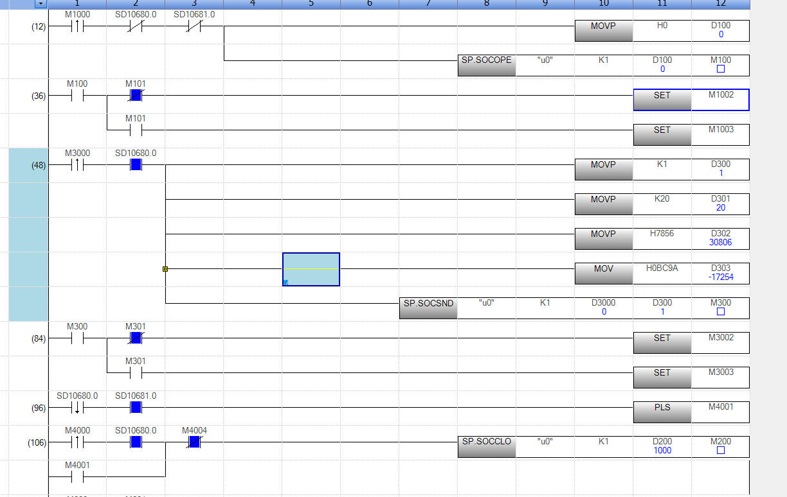
Task: Click the M200 status box of SP.SOCCLO
Action: (x=720, y=450)
